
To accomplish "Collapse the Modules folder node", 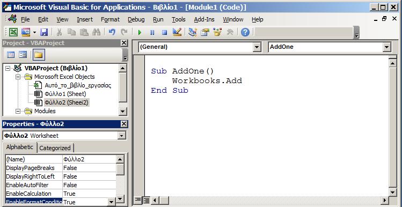I will 18,111.
